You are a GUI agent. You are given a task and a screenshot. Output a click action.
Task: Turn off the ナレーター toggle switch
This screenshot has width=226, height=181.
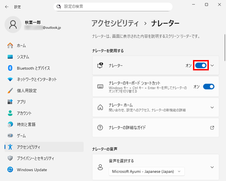tap(201, 65)
